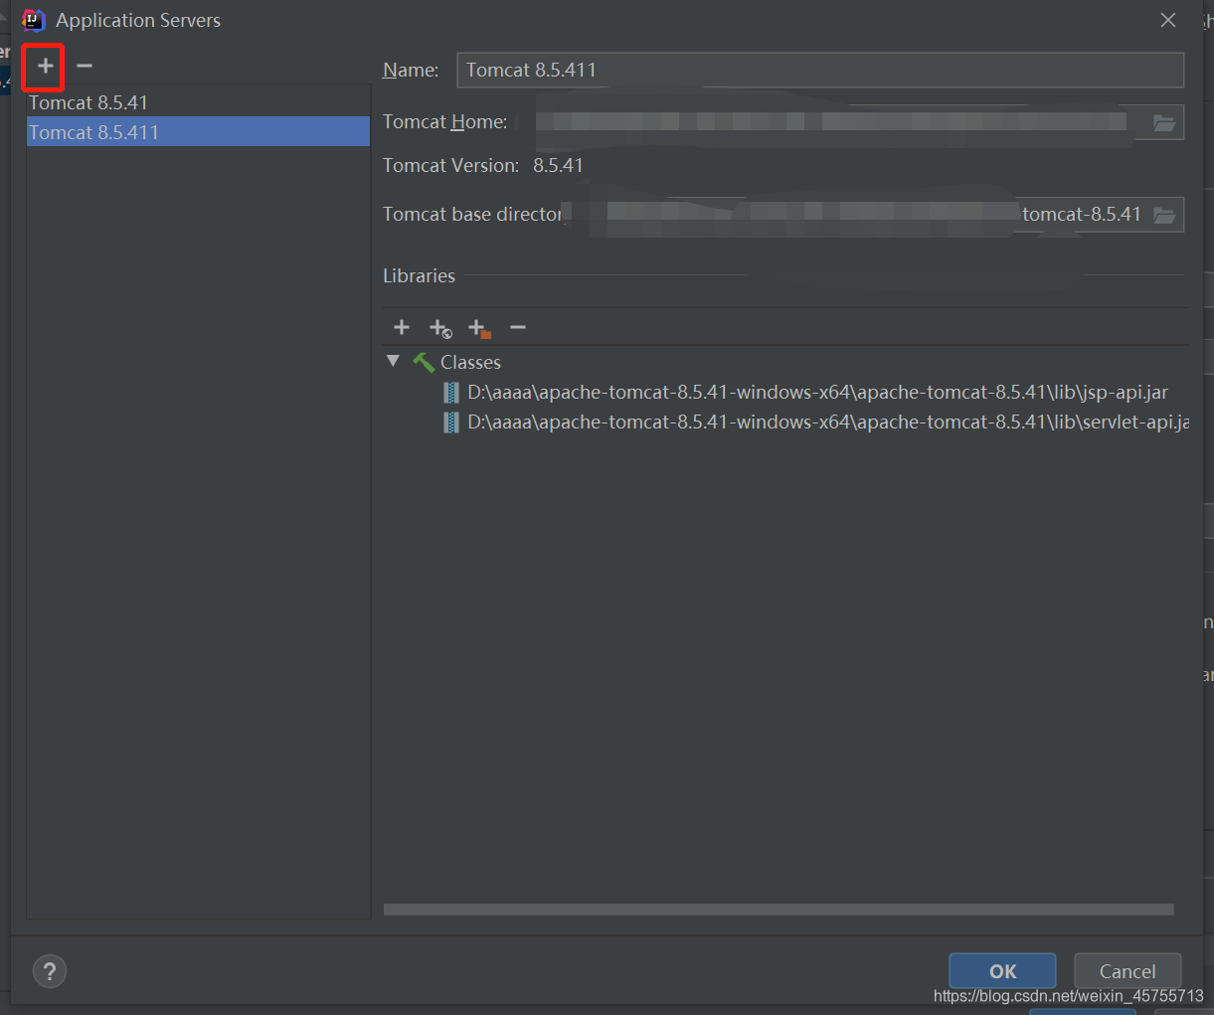Image resolution: width=1214 pixels, height=1015 pixels.
Task: Open help with question mark button
Action: point(50,971)
